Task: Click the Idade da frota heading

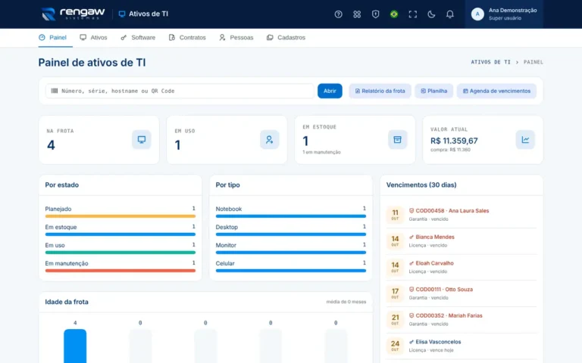Action: click(x=67, y=302)
